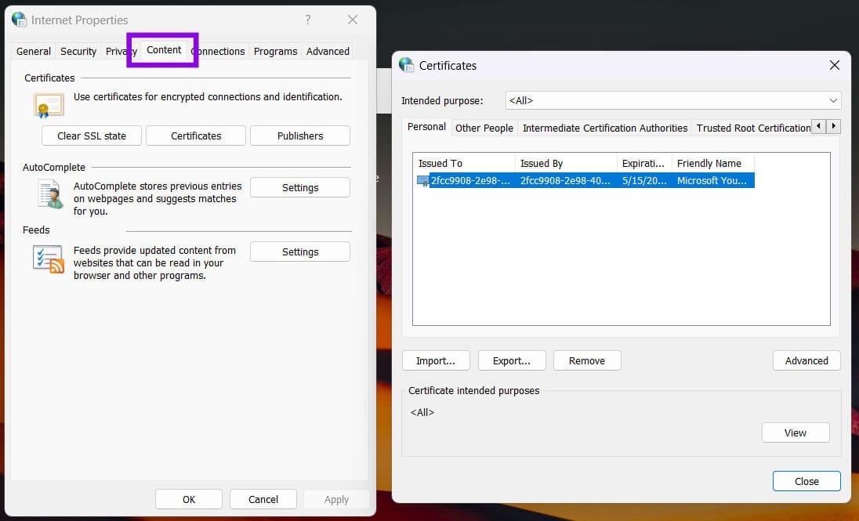
Task: Click the Certificates button
Action: [x=196, y=136]
